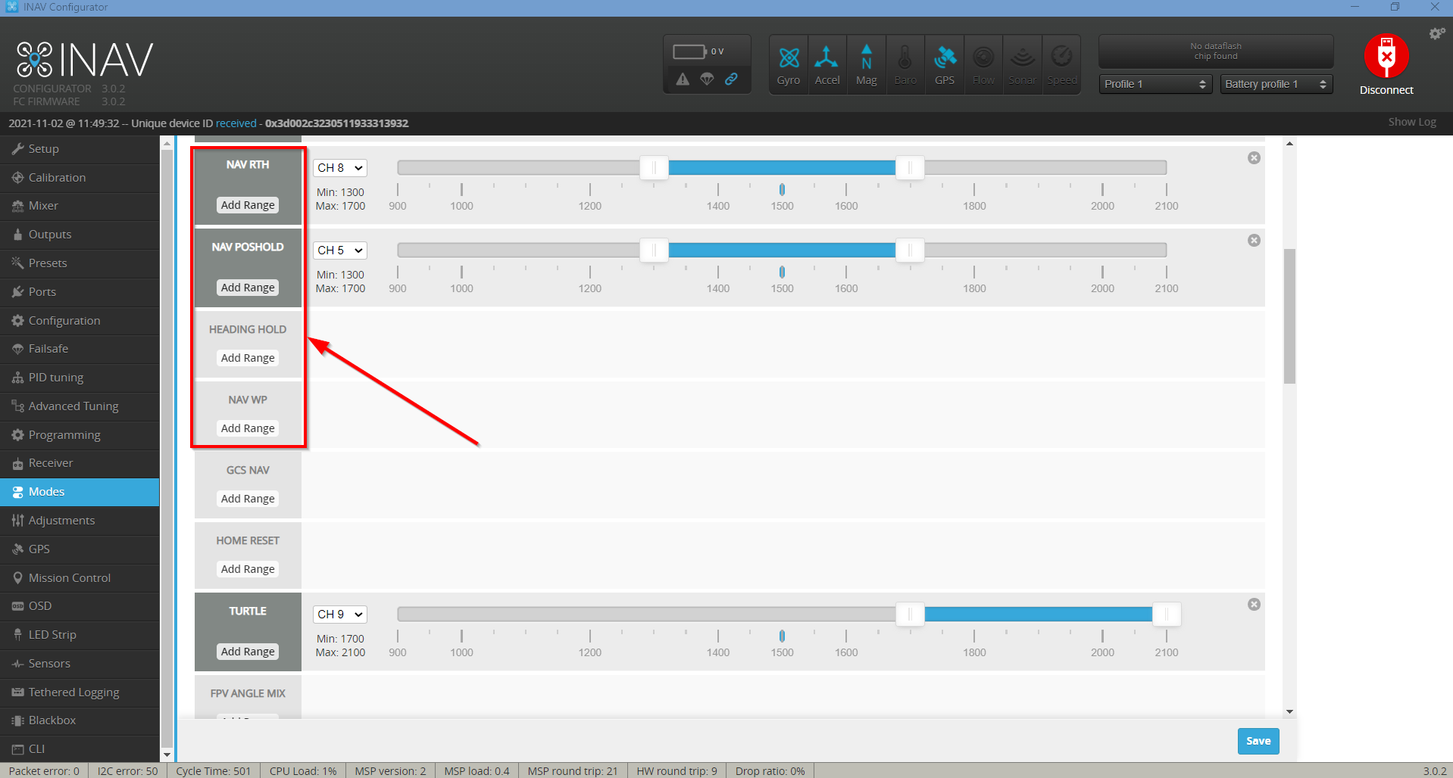Select the Mag sensor icon
This screenshot has height=778, width=1453.
(866, 64)
